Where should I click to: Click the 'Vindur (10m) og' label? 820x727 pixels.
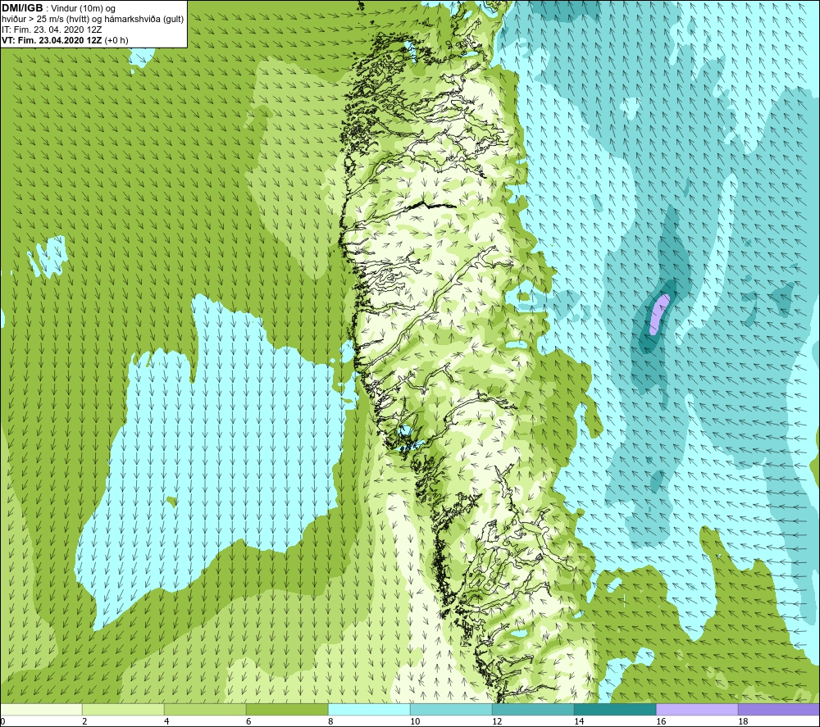click(x=83, y=9)
